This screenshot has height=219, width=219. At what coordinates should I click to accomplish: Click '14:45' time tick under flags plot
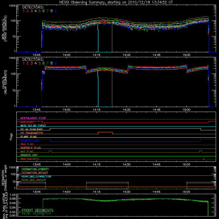click(x=156, y=165)
